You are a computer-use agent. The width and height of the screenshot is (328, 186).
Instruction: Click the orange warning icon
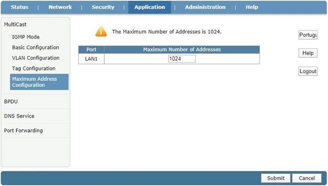pyautogui.click(x=101, y=32)
